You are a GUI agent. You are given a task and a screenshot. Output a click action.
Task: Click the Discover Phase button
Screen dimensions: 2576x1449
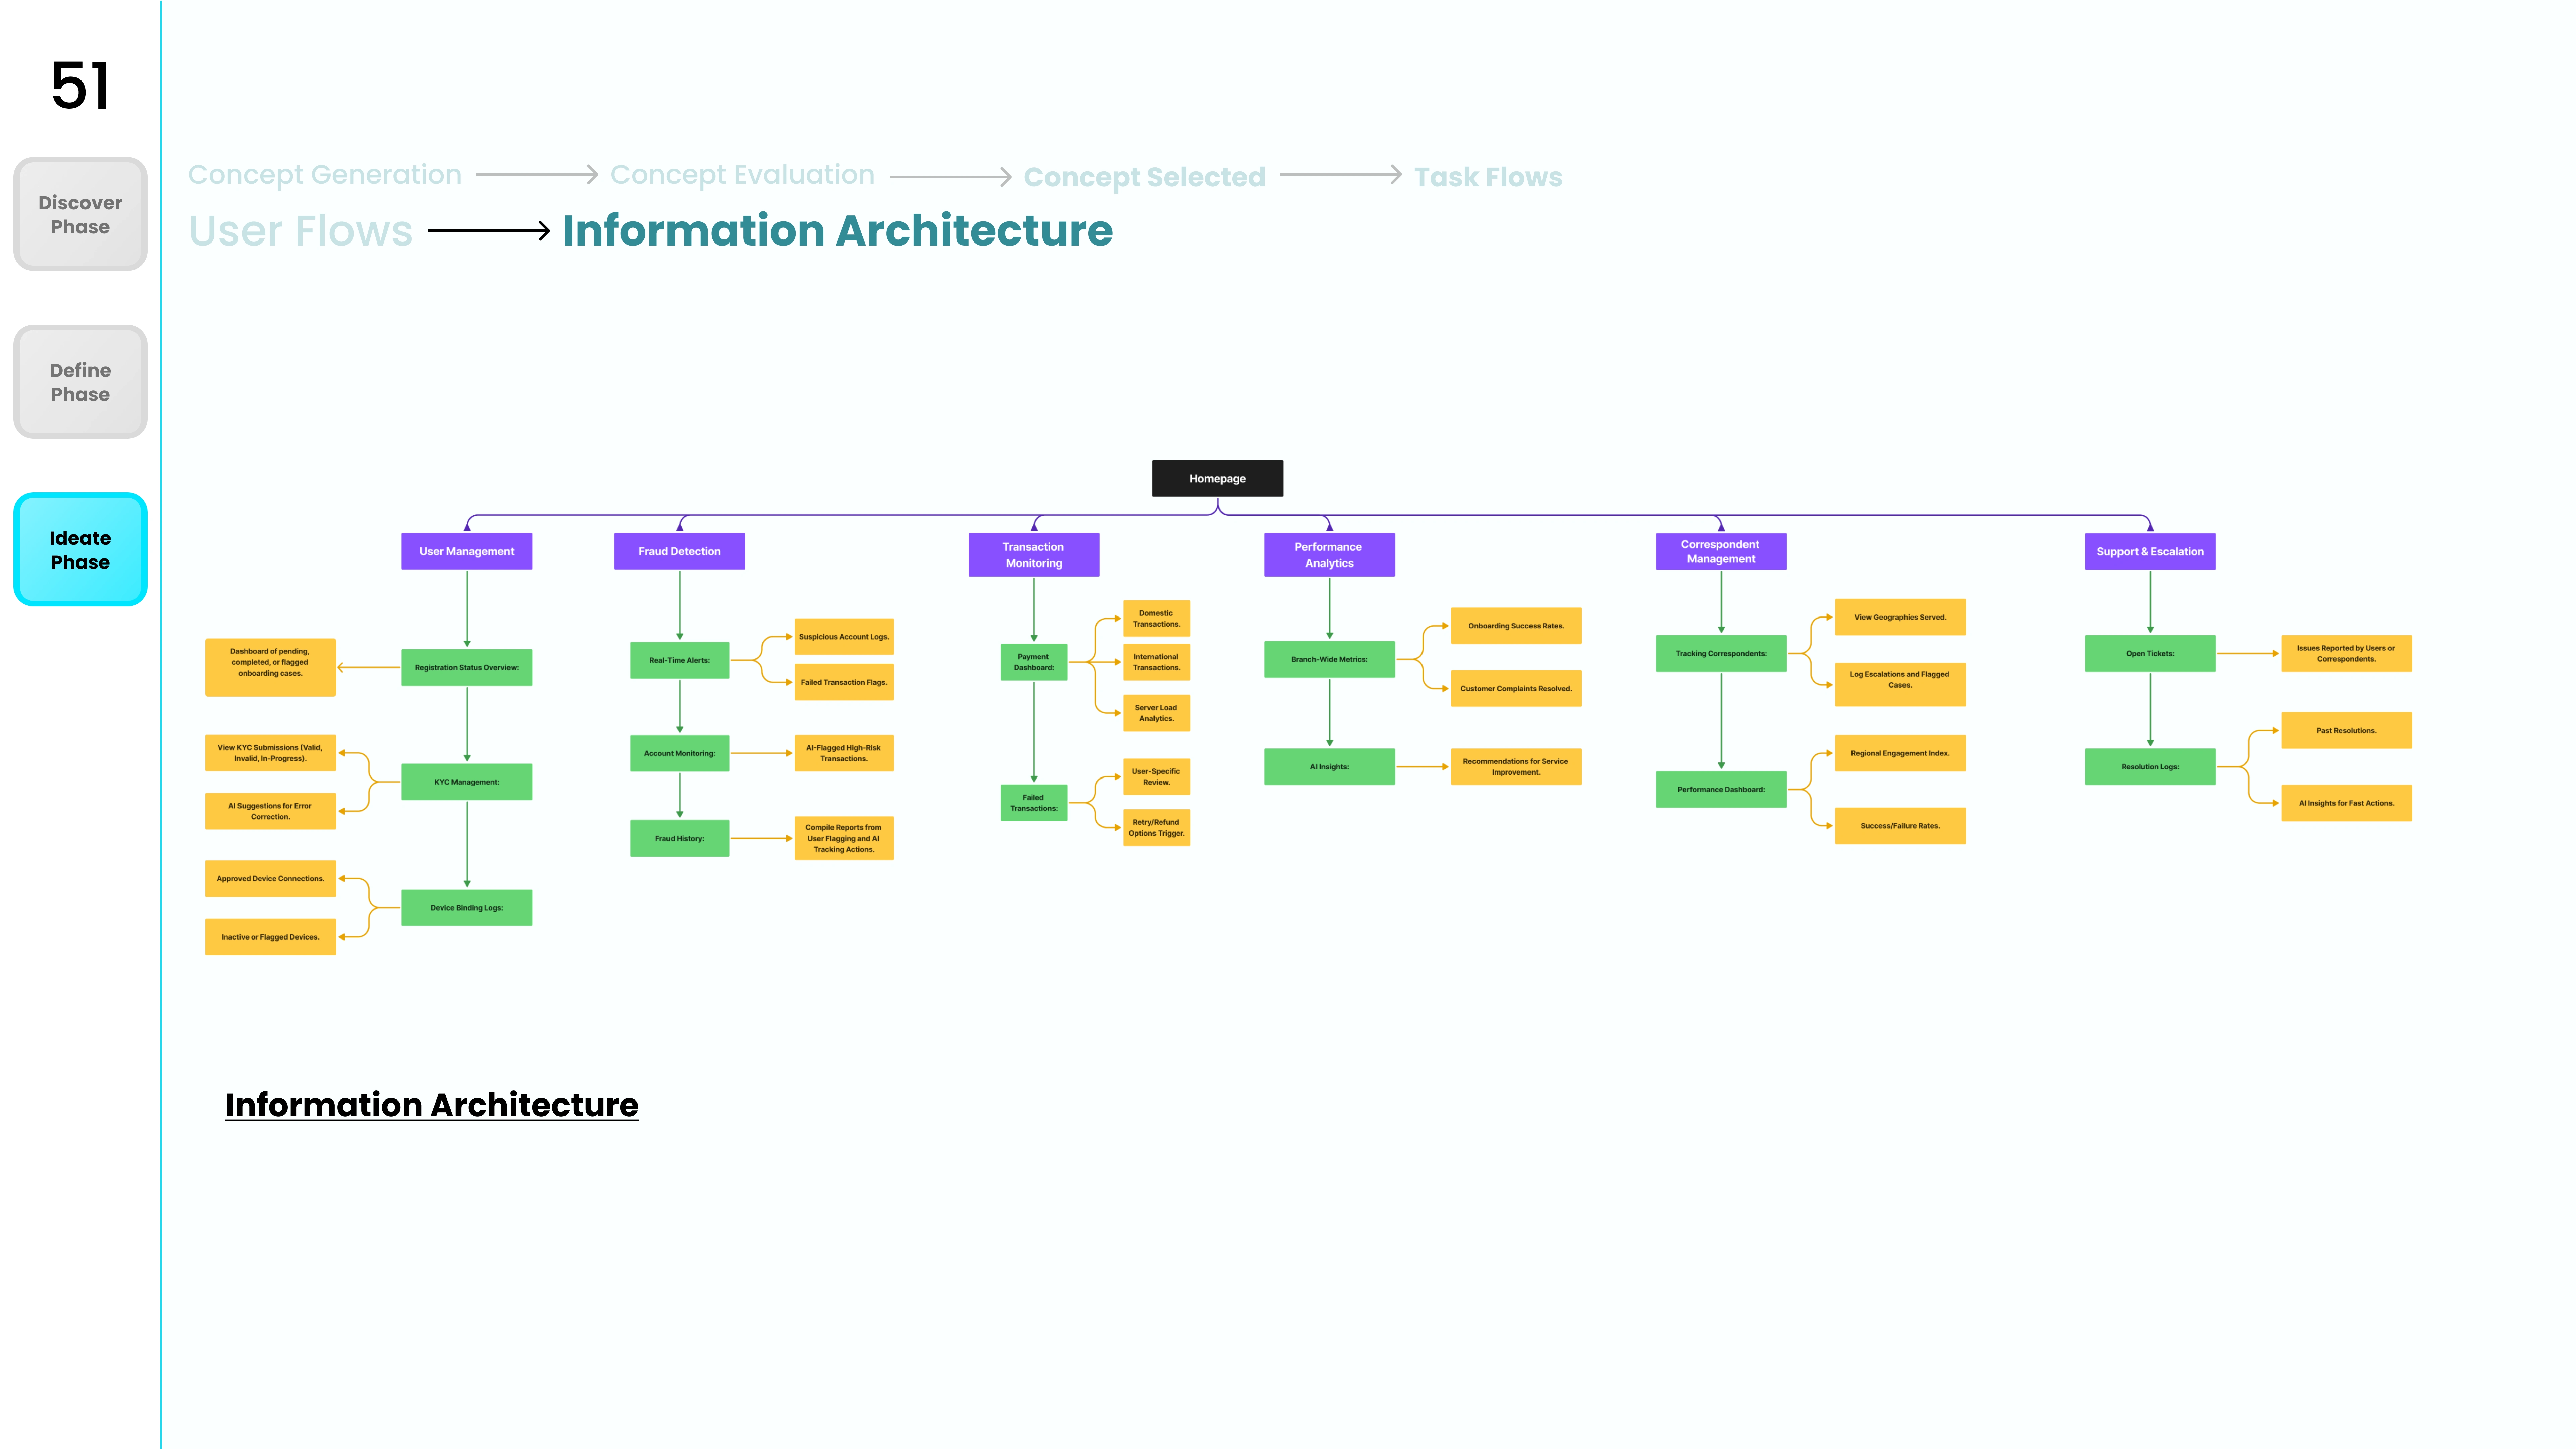pyautogui.click(x=80, y=214)
